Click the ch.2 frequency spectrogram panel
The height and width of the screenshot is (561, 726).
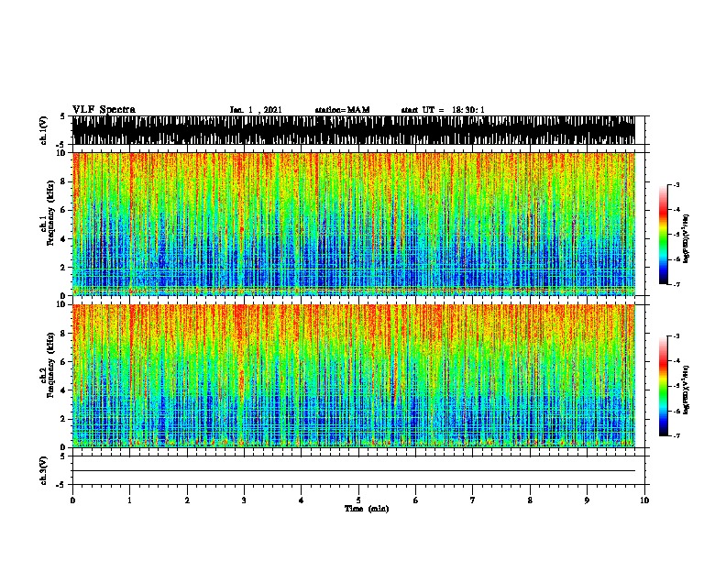[x=354, y=376]
